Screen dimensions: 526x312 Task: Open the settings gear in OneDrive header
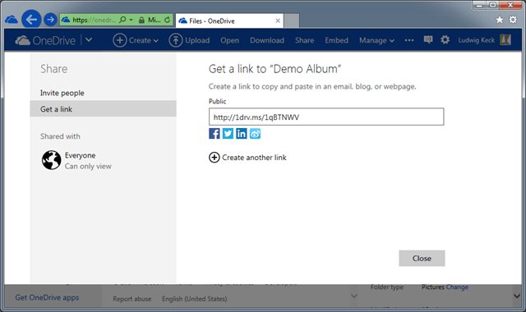click(x=445, y=40)
